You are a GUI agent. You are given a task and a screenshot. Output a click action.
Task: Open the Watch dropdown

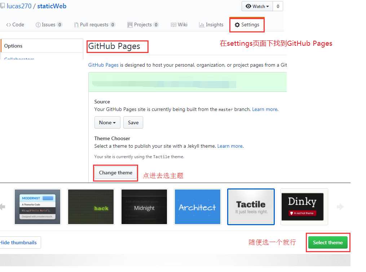tap(257, 6)
